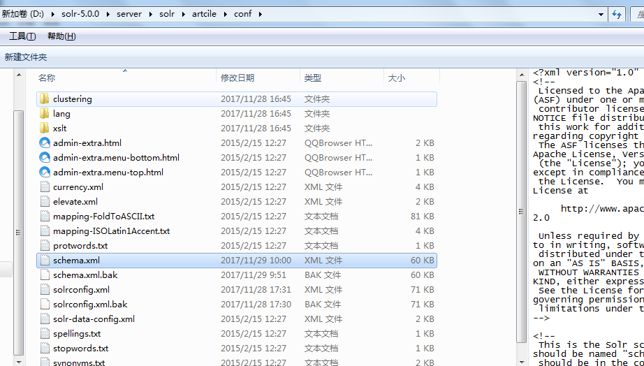Click the protwords.txt file icon

point(45,246)
